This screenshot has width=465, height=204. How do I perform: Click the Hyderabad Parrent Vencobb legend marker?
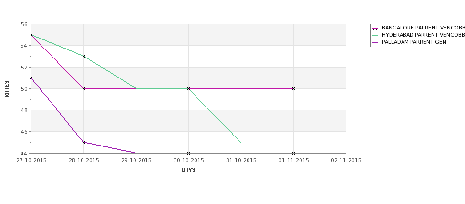(x=375, y=35)
